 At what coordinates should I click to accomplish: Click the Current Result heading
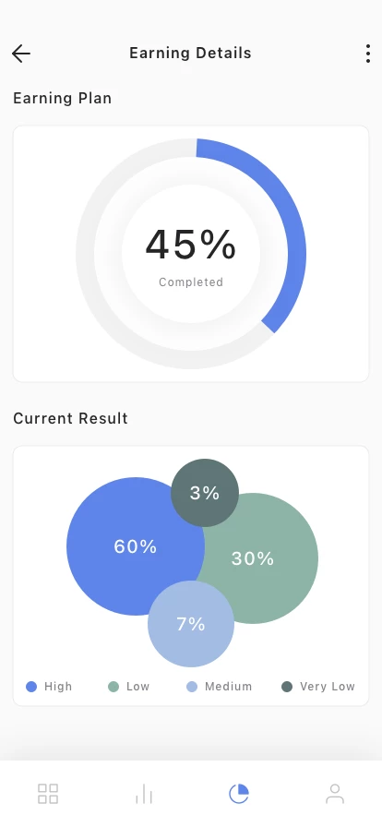pos(71,418)
